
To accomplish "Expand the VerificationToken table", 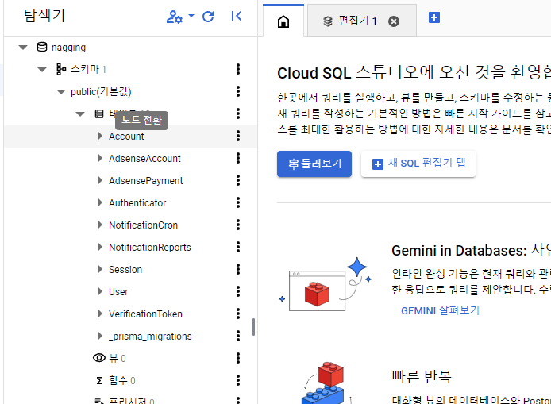I will 100,314.
